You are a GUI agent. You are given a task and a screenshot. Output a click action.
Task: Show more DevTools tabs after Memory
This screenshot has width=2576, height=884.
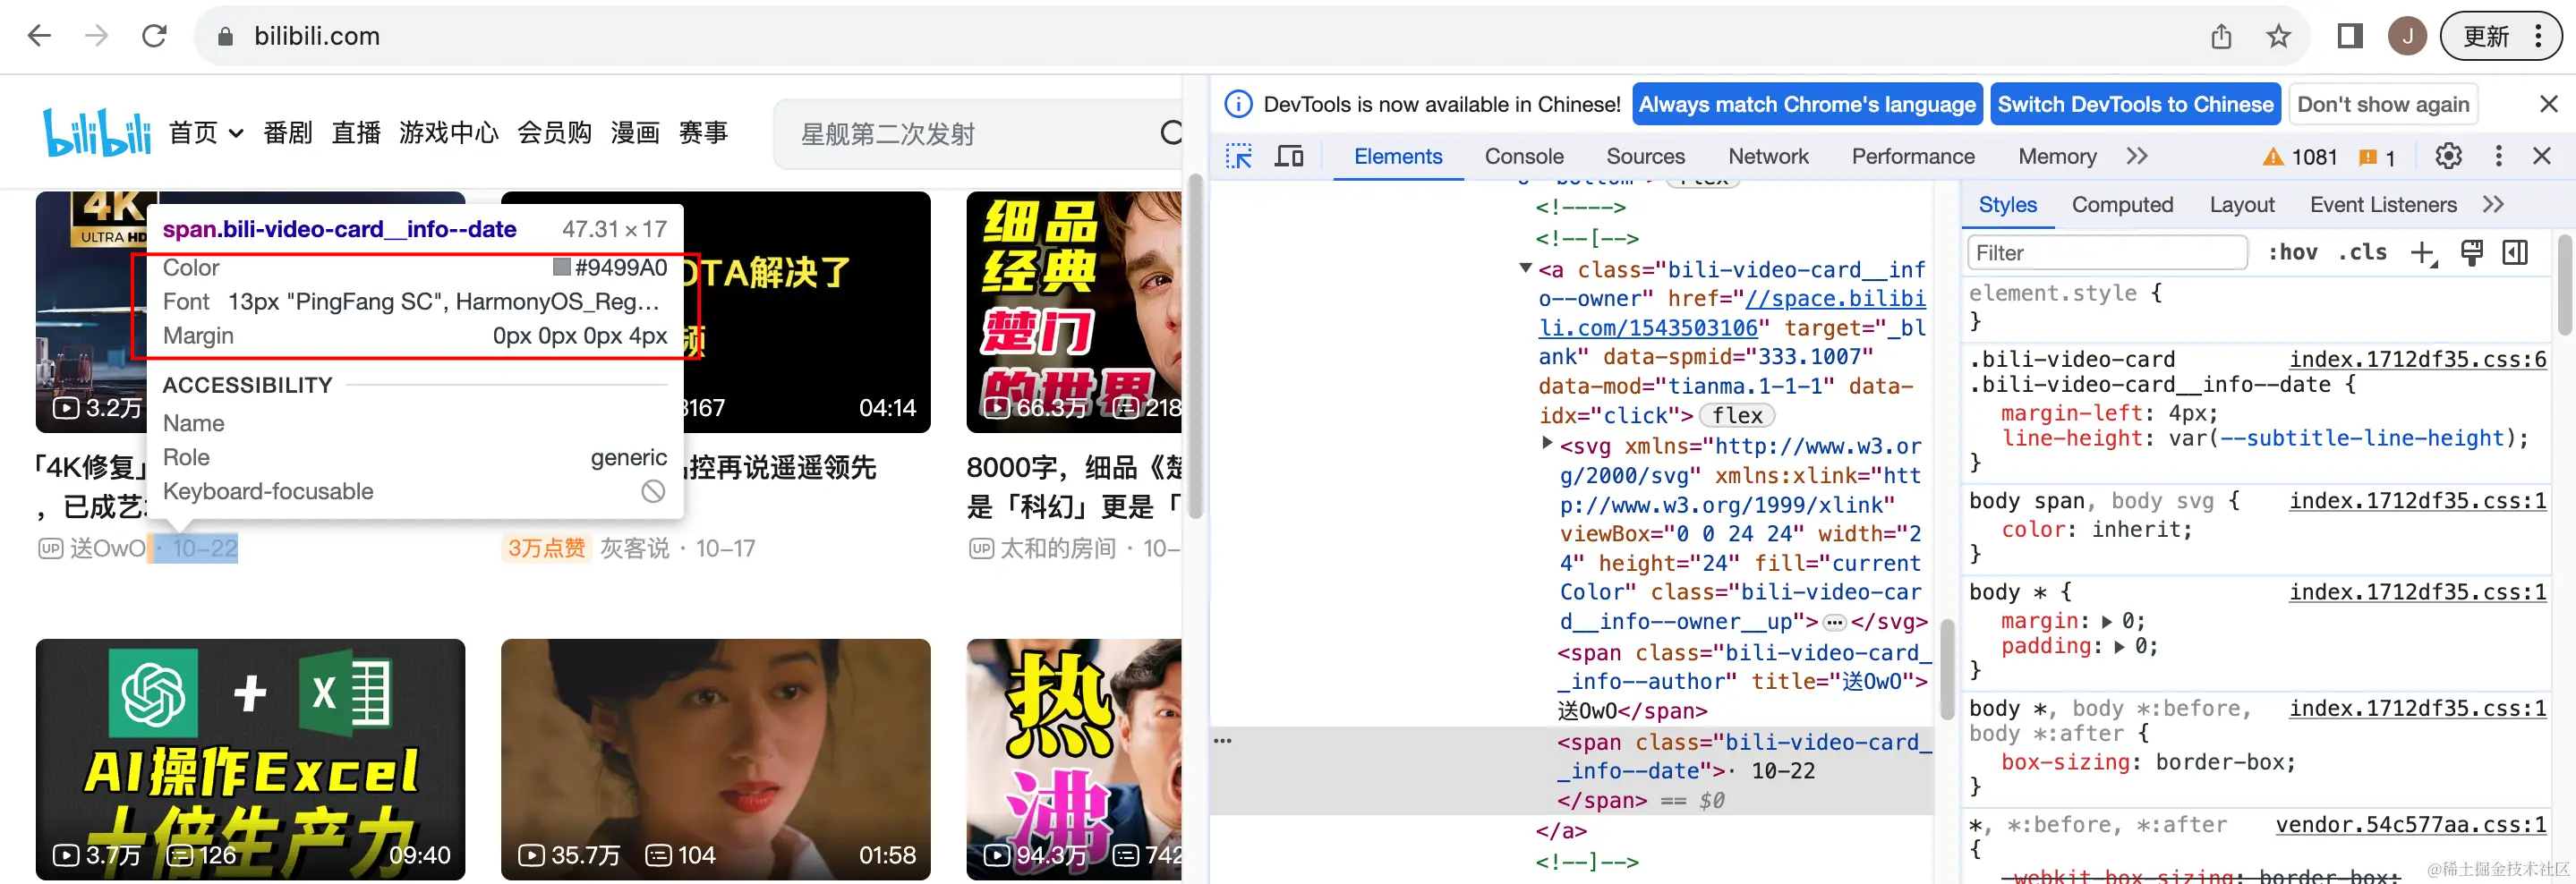(x=2137, y=156)
